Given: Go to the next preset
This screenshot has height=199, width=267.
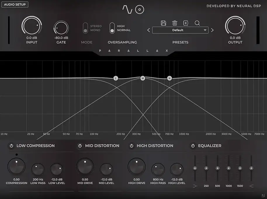Looking at the screenshot, I should (x=212, y=30).
